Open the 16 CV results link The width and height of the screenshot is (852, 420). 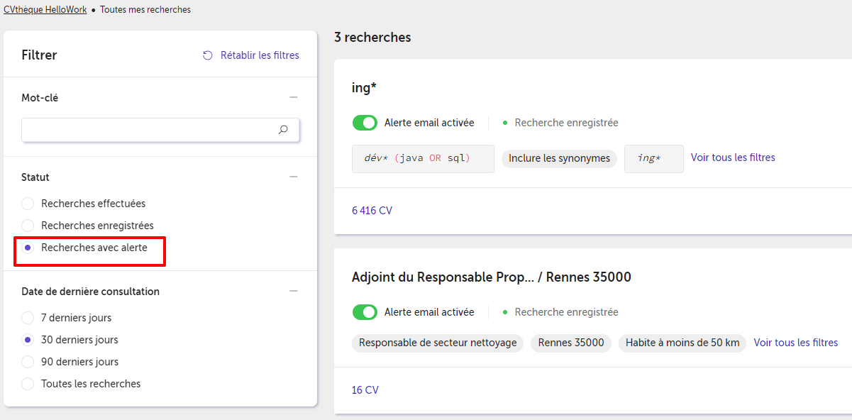click(x=365, y=390)
